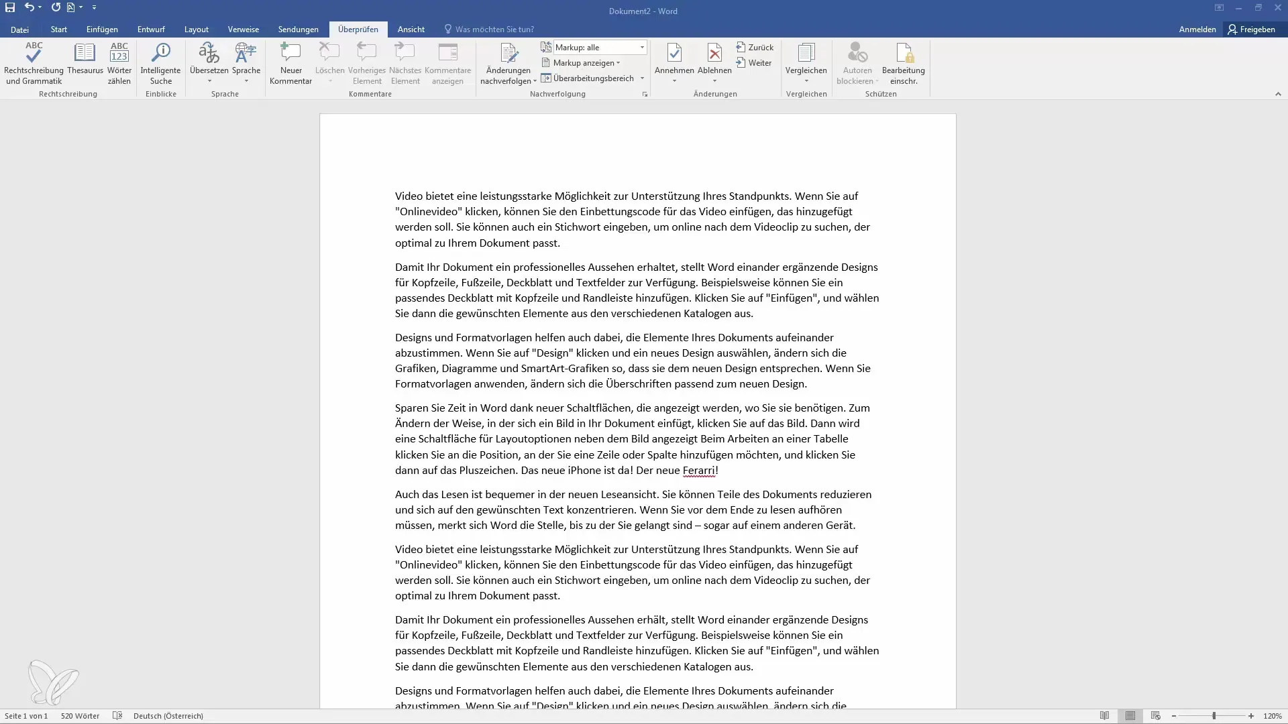Open customize quick access toolbar dropdown
This screenshot has height=724, width=1288.
(x=94, y=7)
